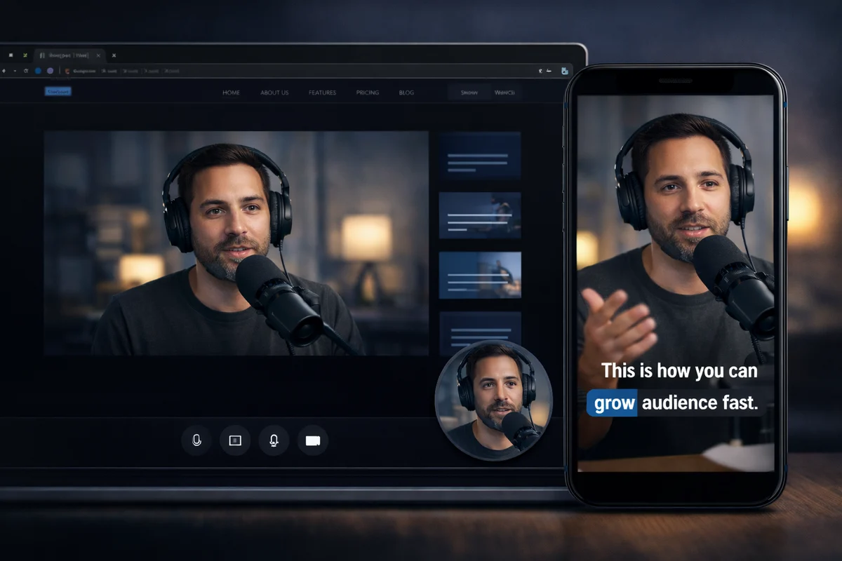Click the screen layout square icon
Screen dimensions: 842x561
coord(235,440)
